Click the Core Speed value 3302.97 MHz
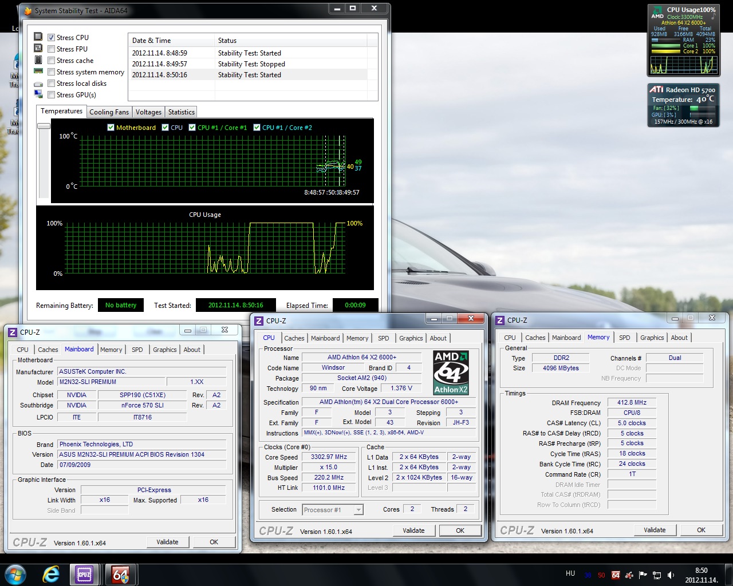733x586 pixels. pos(329,457)
